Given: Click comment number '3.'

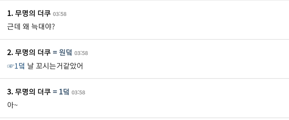Looking at the screenshot, I should [10, 92].
